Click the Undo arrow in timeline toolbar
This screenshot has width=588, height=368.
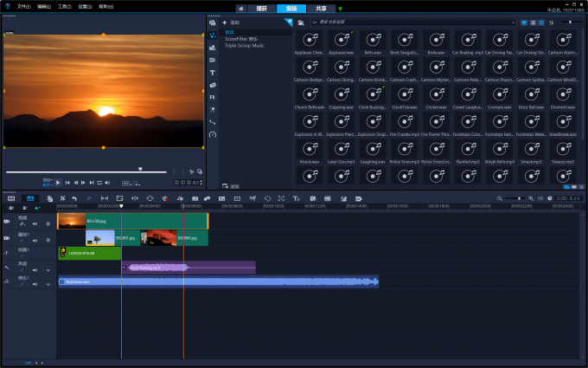(x=74, y=198)
